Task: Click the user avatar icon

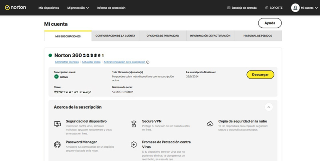Action: pos(295,8)
